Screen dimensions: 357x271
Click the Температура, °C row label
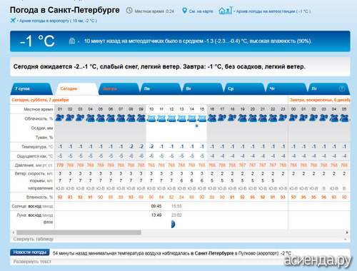pyautogui.click(x=37, y=147)
